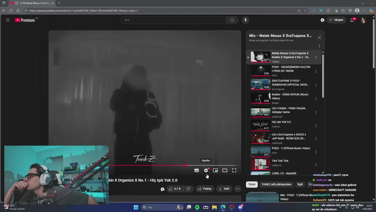Image resolution: width=376 pixels, height=212 pixels.
Task: Open browser home page button
Action: tap(18, 11)
